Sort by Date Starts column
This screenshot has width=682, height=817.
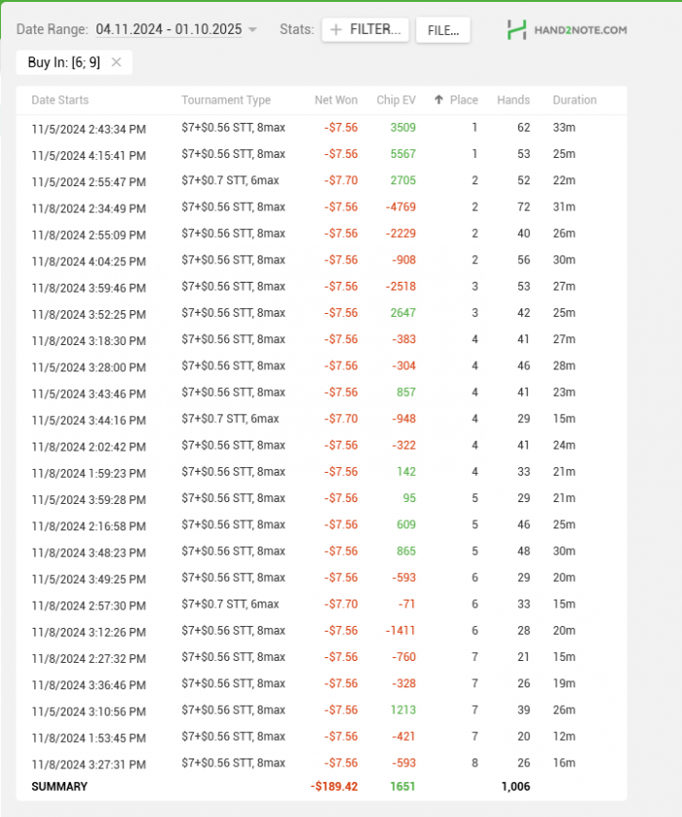point(60,99)
